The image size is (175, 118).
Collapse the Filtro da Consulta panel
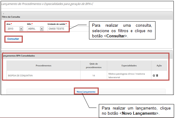click(3, 14)
